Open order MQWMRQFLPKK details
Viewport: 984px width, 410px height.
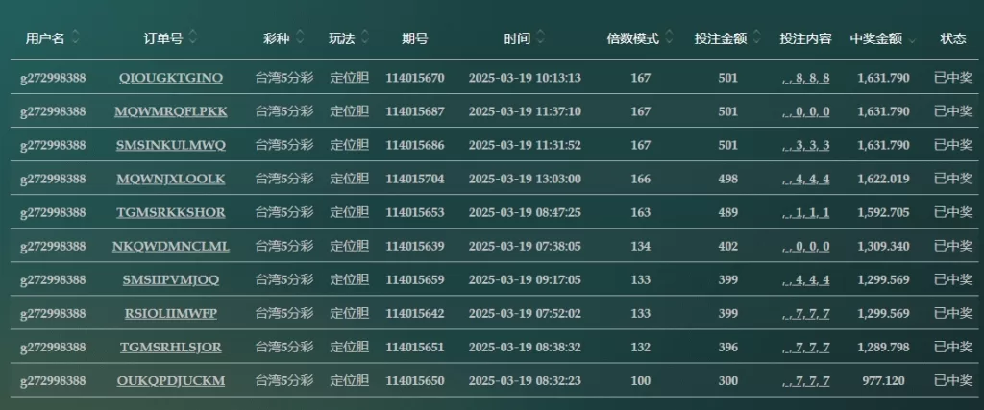click(x=171, y=111)
